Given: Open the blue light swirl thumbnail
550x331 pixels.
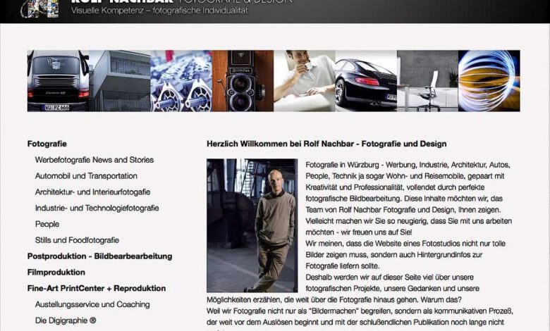Looking at the screenshot, I should click(x=489, y=81).
